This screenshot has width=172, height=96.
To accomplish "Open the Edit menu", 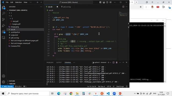I will (12, 2).
